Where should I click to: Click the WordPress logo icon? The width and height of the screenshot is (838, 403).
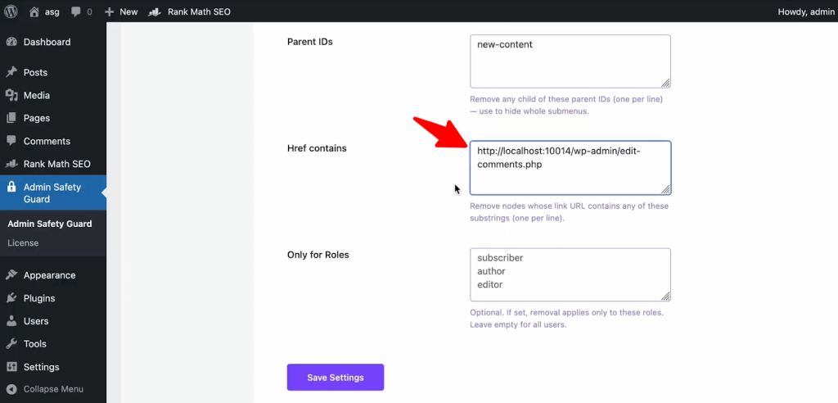11,11
